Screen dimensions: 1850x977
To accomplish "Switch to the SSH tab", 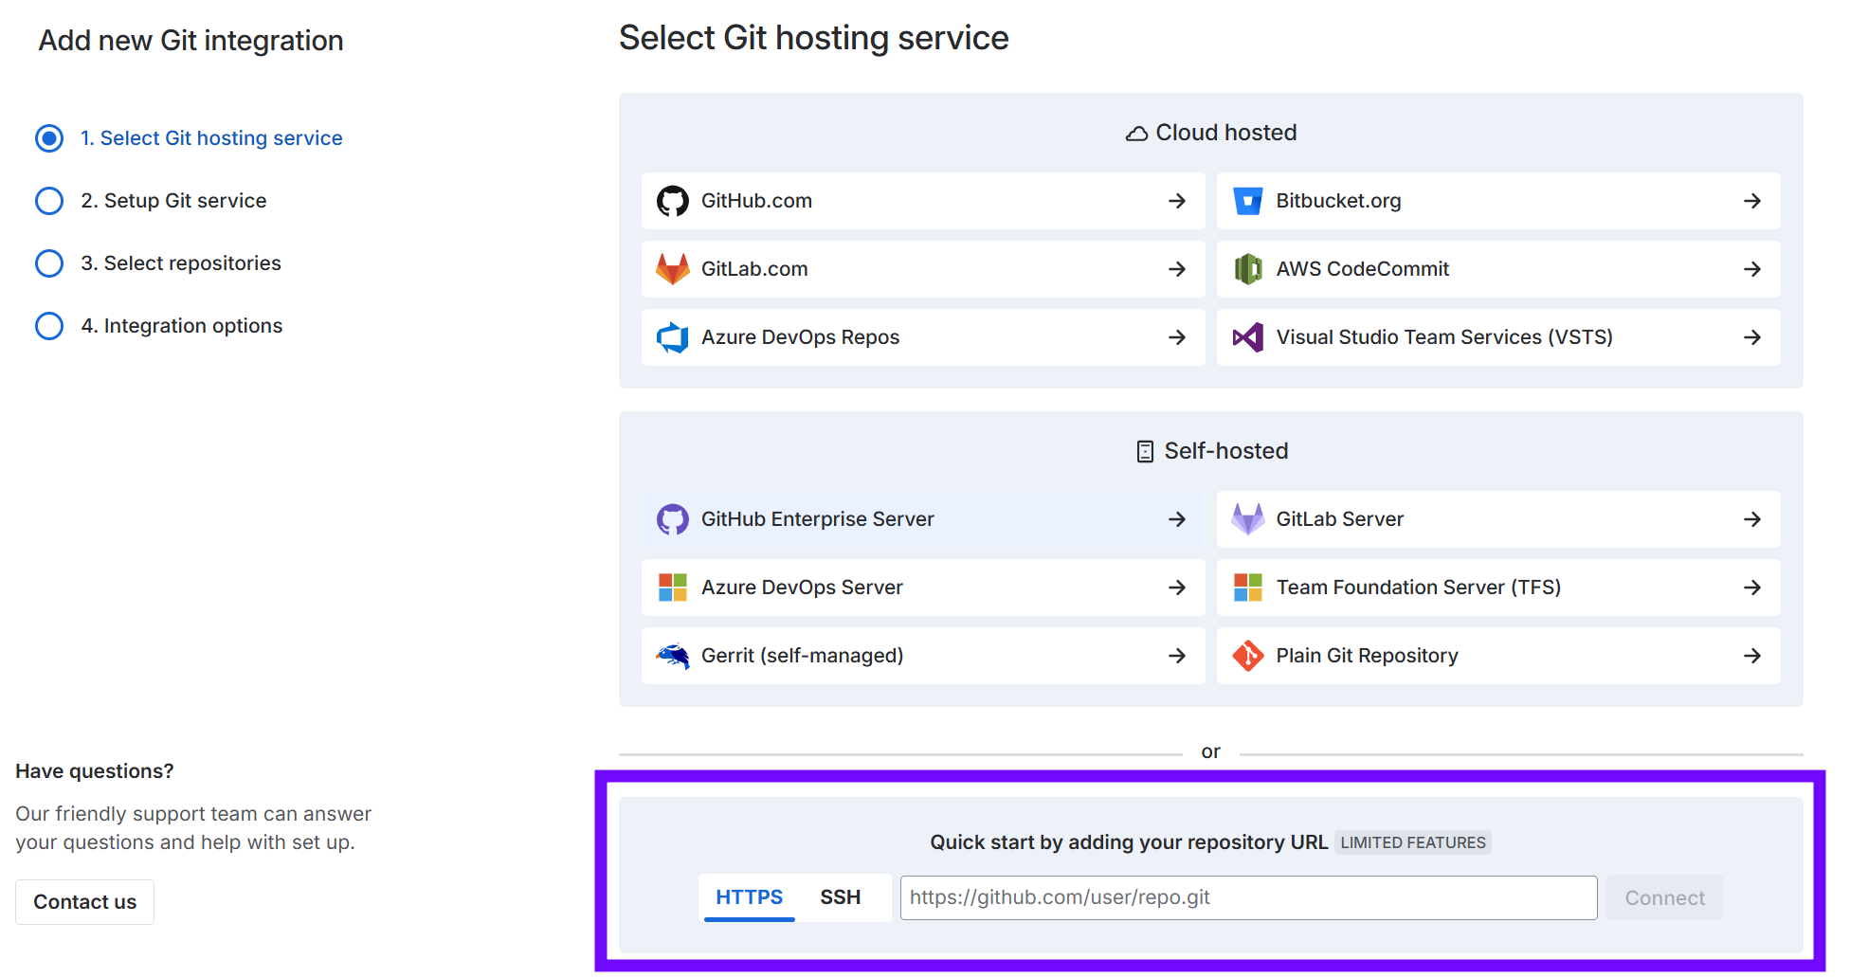I will 840,897.
